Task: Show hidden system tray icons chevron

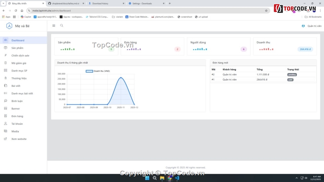Action: (296, 178)
